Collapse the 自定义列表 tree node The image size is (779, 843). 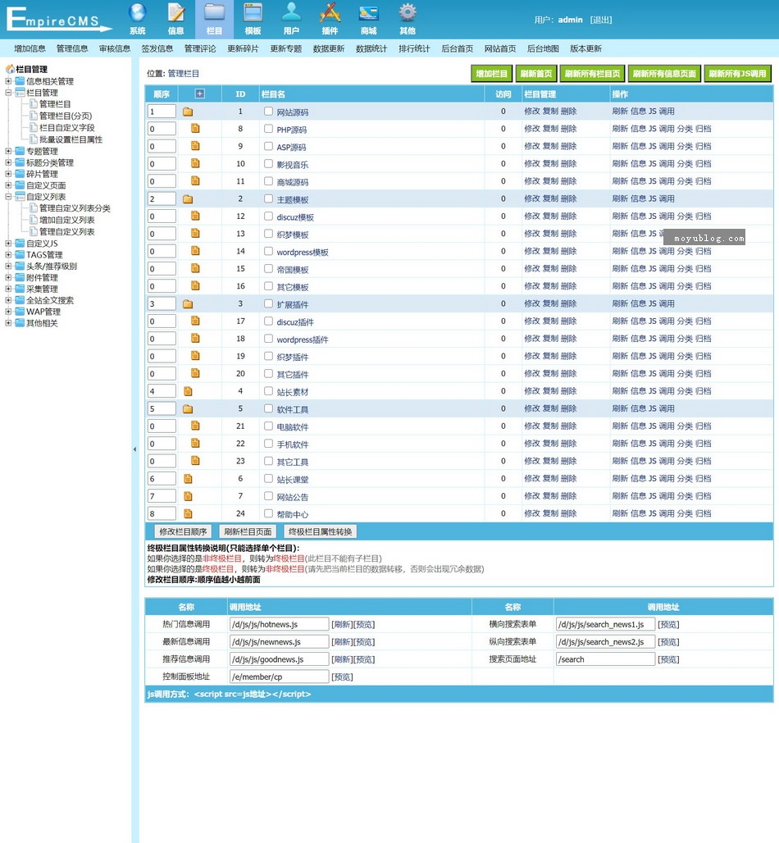pos(8,196)
